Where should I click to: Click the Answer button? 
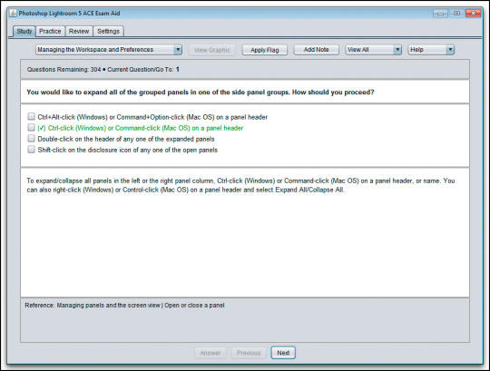tap(211, 353)
